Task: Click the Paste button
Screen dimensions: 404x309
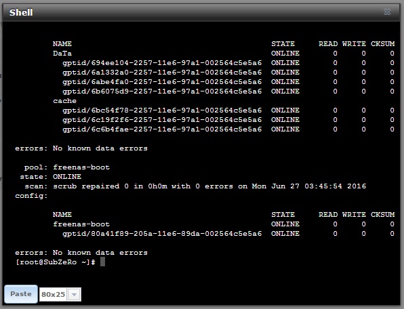Action: pos(21,294)
